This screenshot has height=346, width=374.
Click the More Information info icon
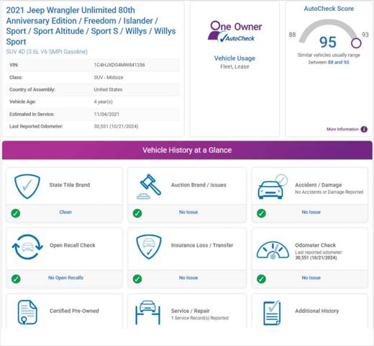pyautogui.click(x=364, y=129)
